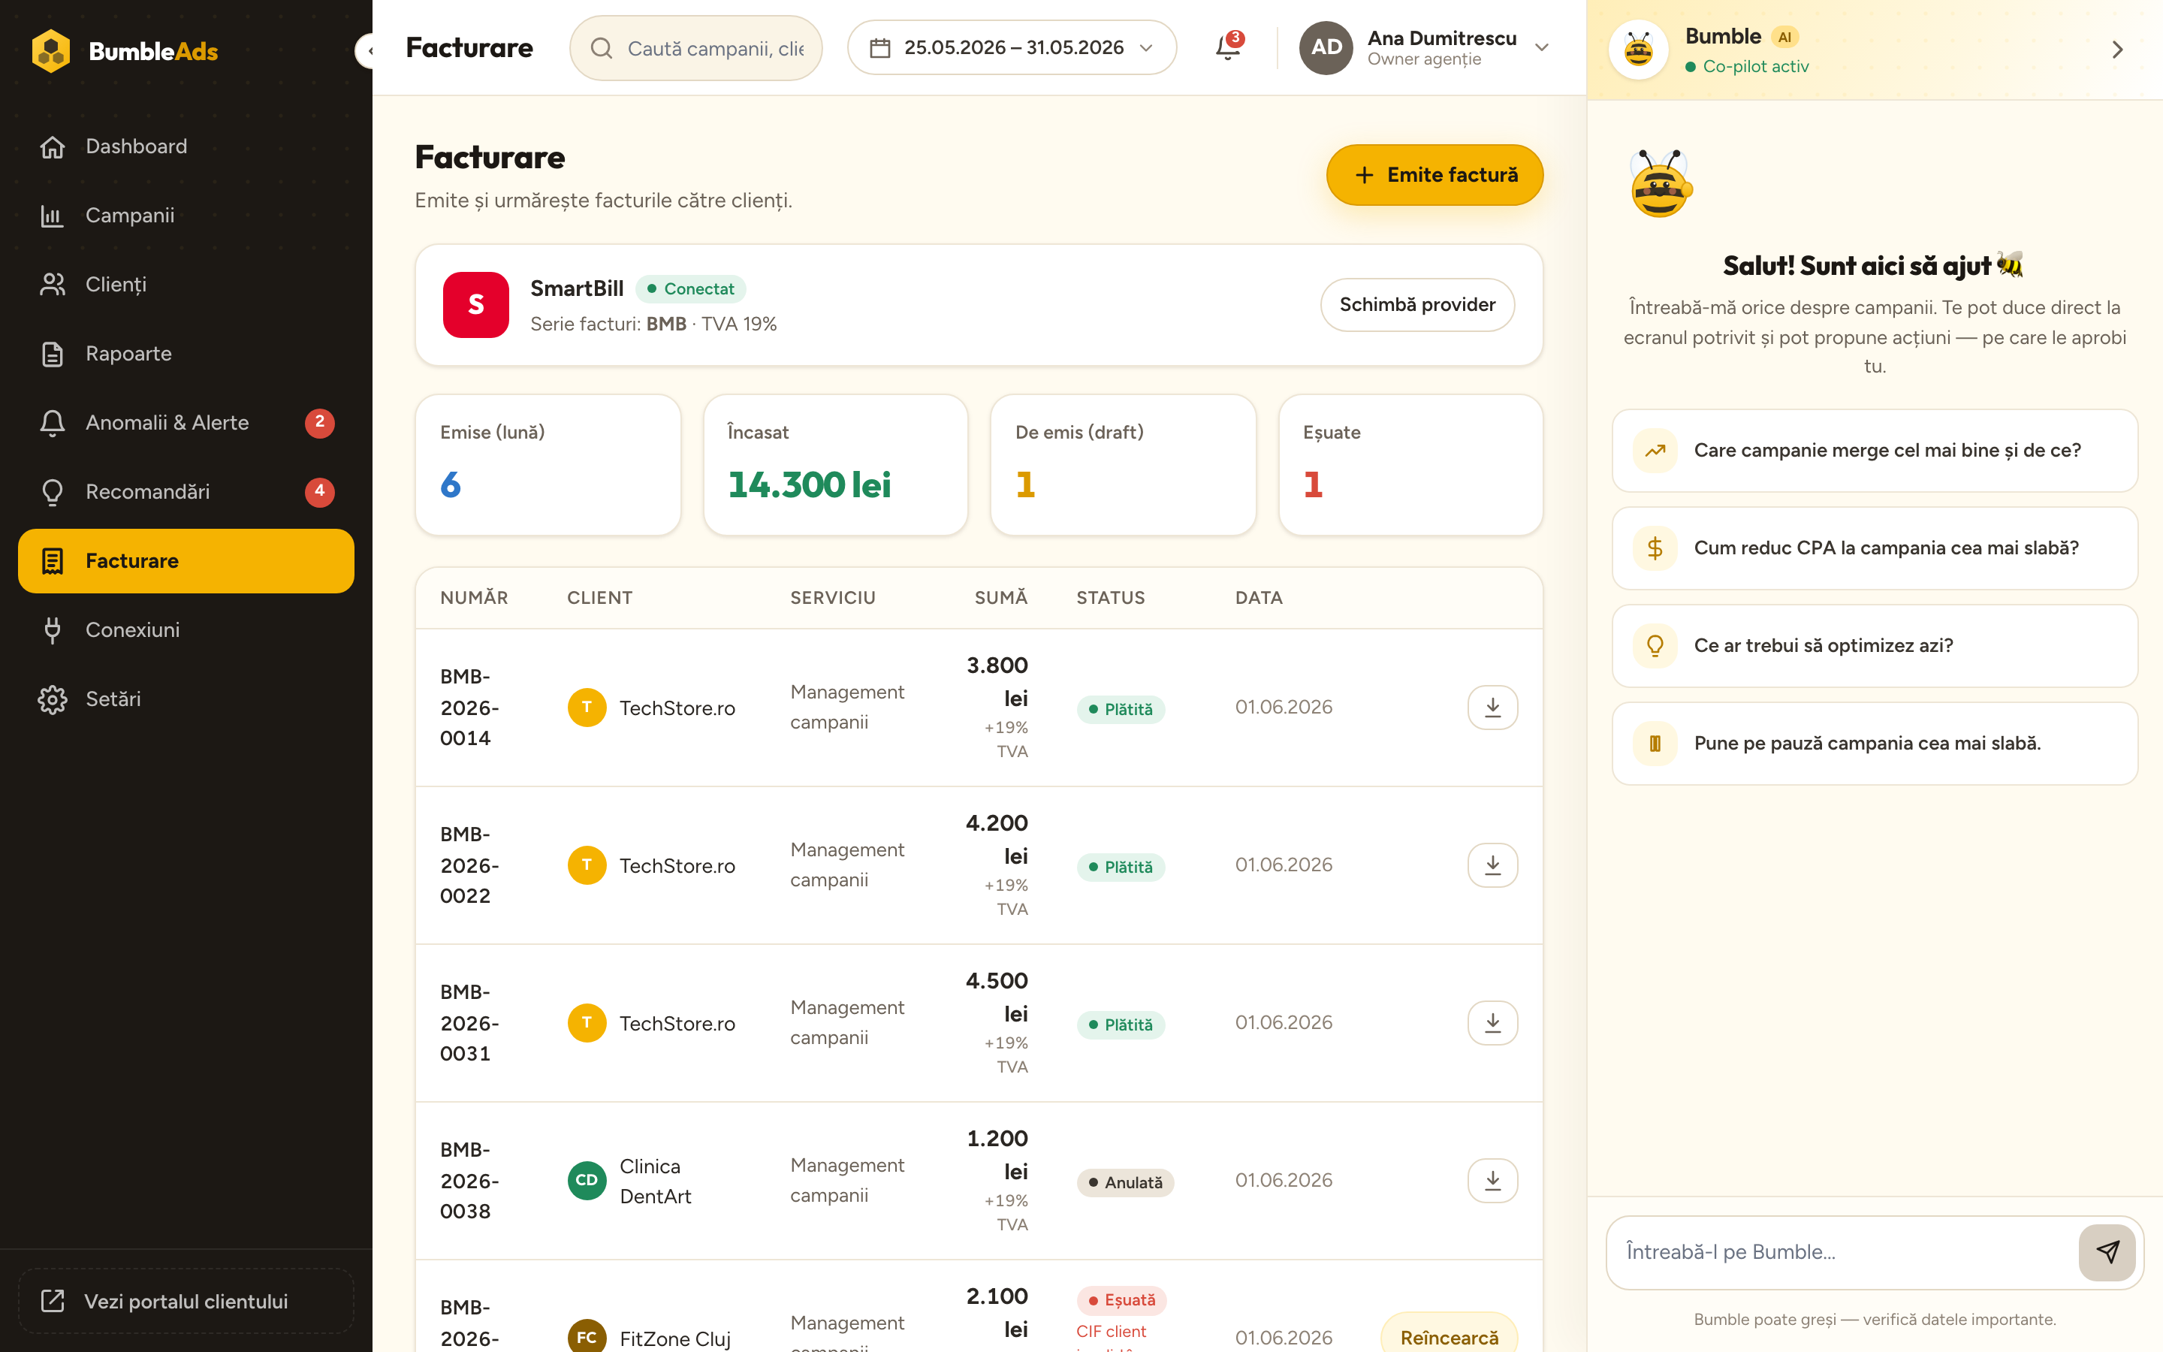The width and height of the screenshot is (2163, 1352).
Task: Go to Campanii in the sidebar
Action: pyautogui.click(x=186, y=216)
